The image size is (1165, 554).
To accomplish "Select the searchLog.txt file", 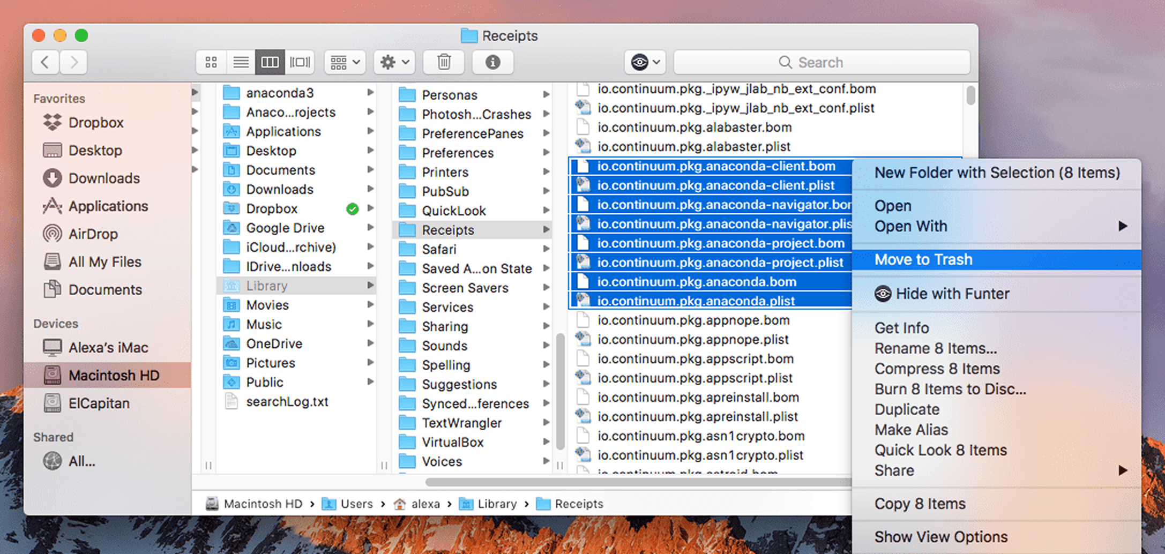I will point(287,401).
